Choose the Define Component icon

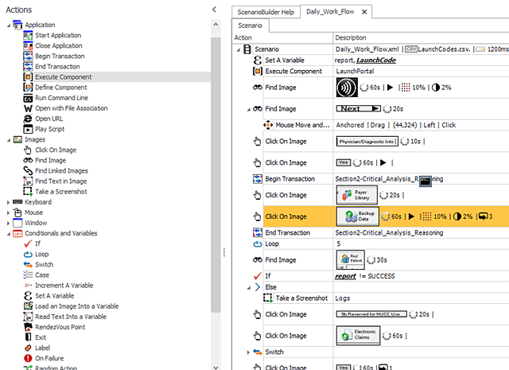28,87
